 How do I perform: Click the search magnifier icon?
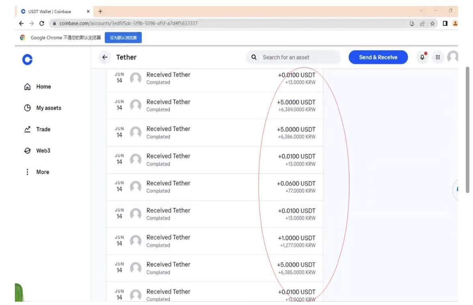254,57
